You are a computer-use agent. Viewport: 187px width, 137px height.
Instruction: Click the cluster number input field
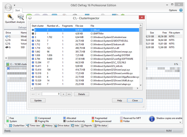tap(51, 94)
